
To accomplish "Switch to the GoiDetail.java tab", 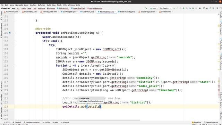I will click(x=87, y=12).
